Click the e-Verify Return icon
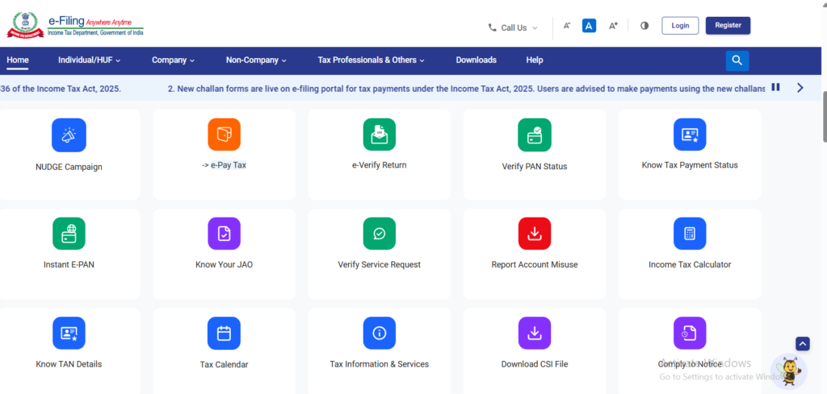827x394 pixels. click(379, 135)
